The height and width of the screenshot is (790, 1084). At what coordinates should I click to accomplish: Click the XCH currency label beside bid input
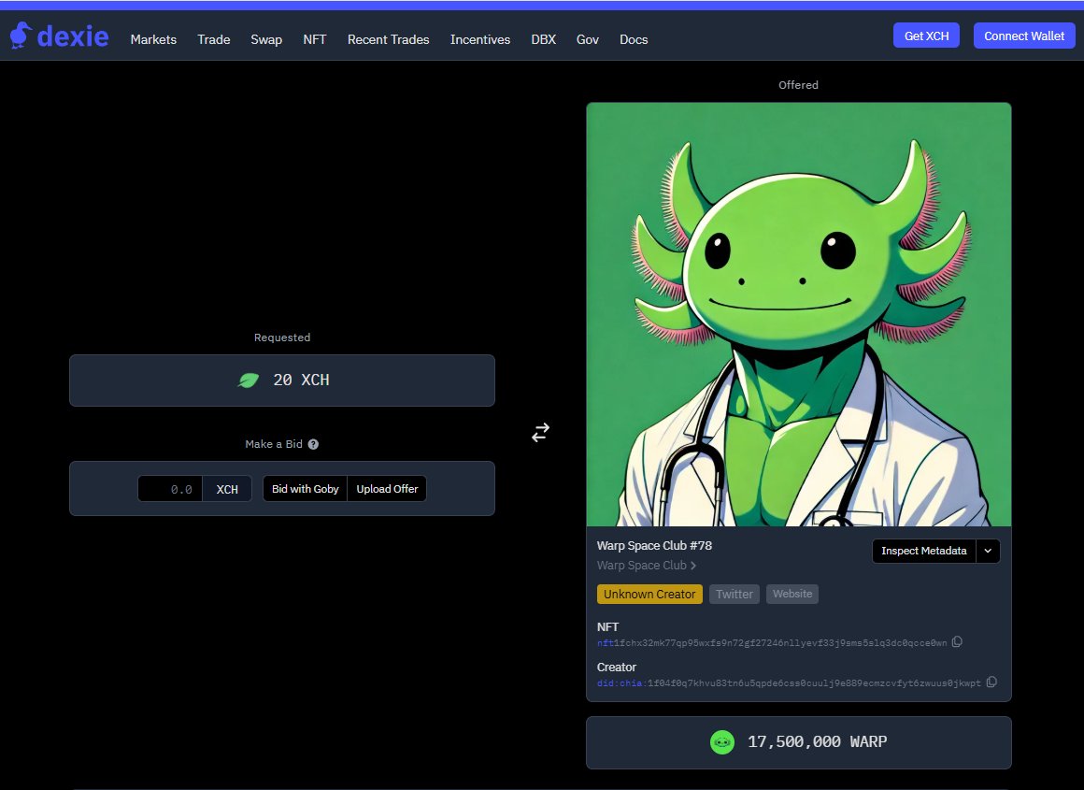point(227,489)
